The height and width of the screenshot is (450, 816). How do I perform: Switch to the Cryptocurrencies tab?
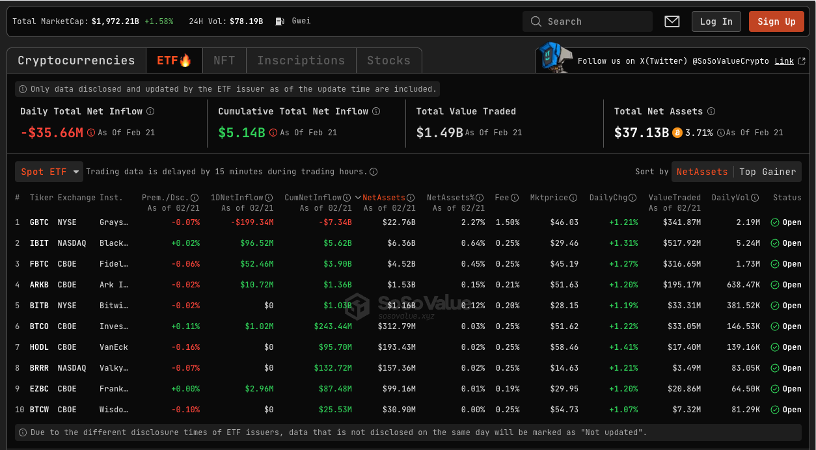(x=76, y=60)
